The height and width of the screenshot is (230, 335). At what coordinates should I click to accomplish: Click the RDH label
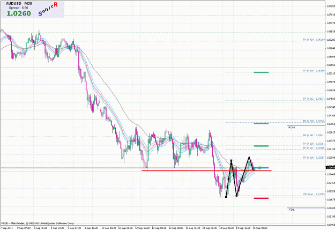coord(292,128)
